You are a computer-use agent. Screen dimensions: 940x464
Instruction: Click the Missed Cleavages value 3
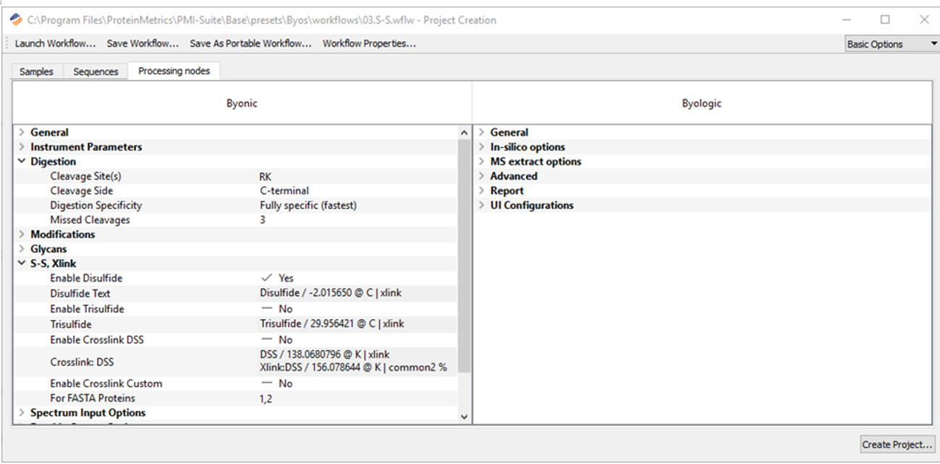[263, 220]
